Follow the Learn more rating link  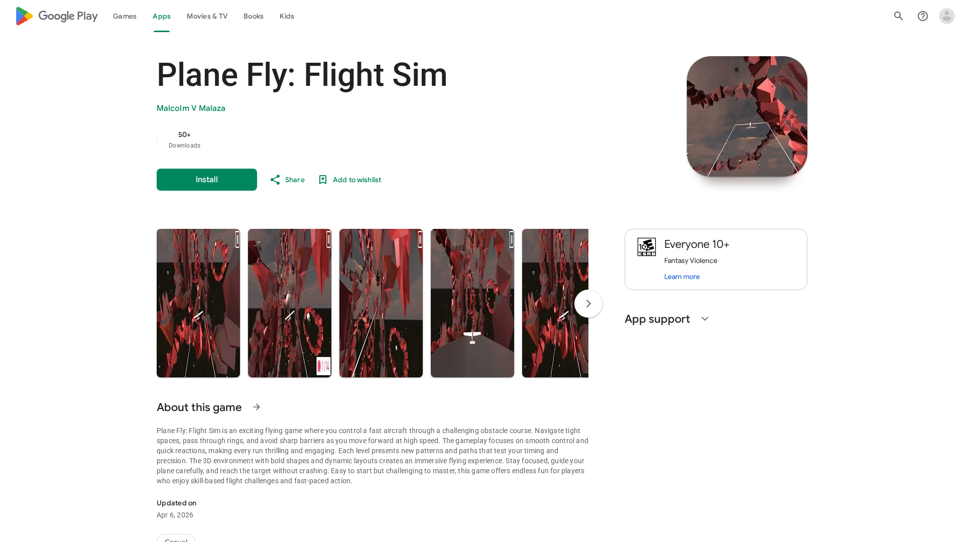tap(682, 277)
